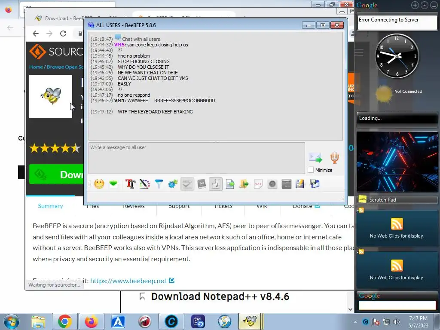Toggle spell checking ABC icon

pos(187,184)
